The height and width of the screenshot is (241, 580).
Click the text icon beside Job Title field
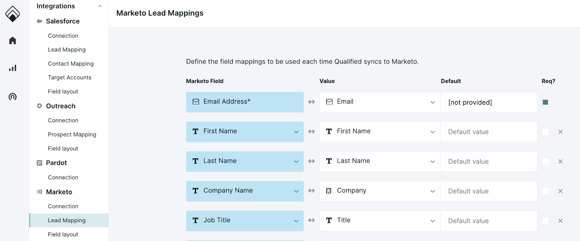coord(195,221)
